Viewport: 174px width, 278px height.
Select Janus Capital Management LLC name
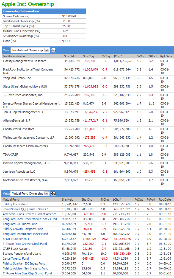(24, 112)
